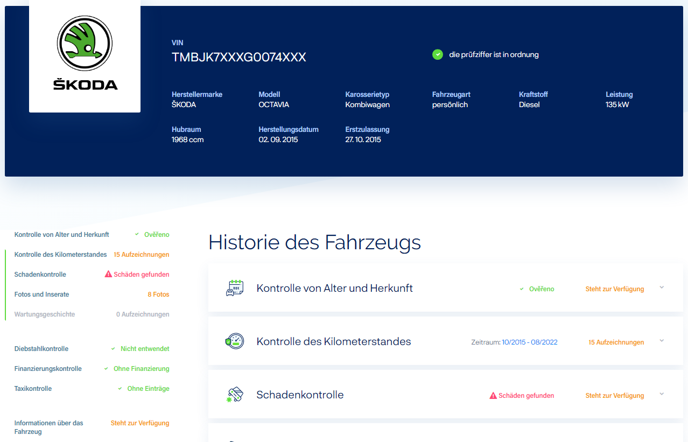
Task: Click the damaged car icon for Schadenkontrolle
Action: [x=235, y=395]
